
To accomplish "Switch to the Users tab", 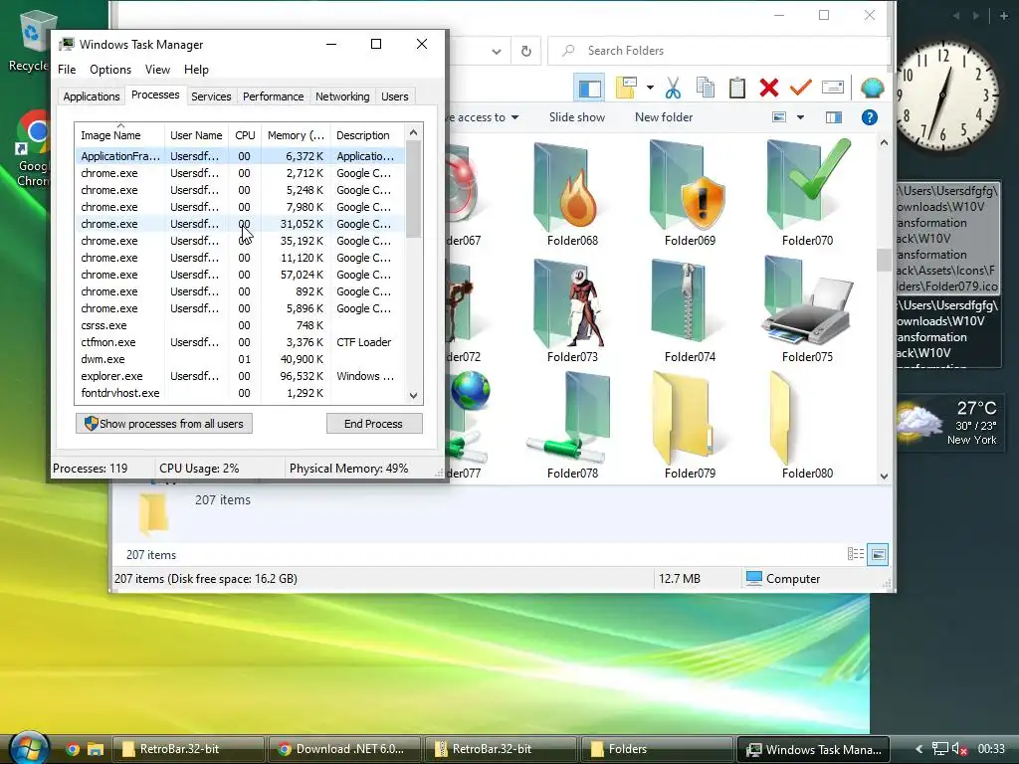I will (394, 96).
